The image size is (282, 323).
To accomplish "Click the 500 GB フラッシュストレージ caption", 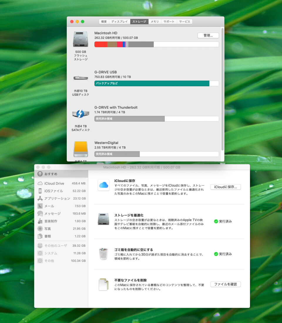I will tap(80, 55).
